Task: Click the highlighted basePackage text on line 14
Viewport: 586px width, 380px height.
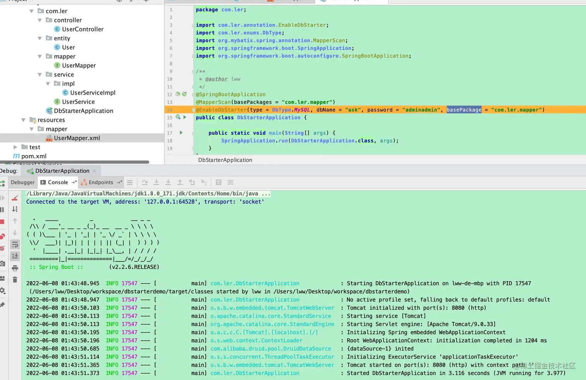Action: 464,110
